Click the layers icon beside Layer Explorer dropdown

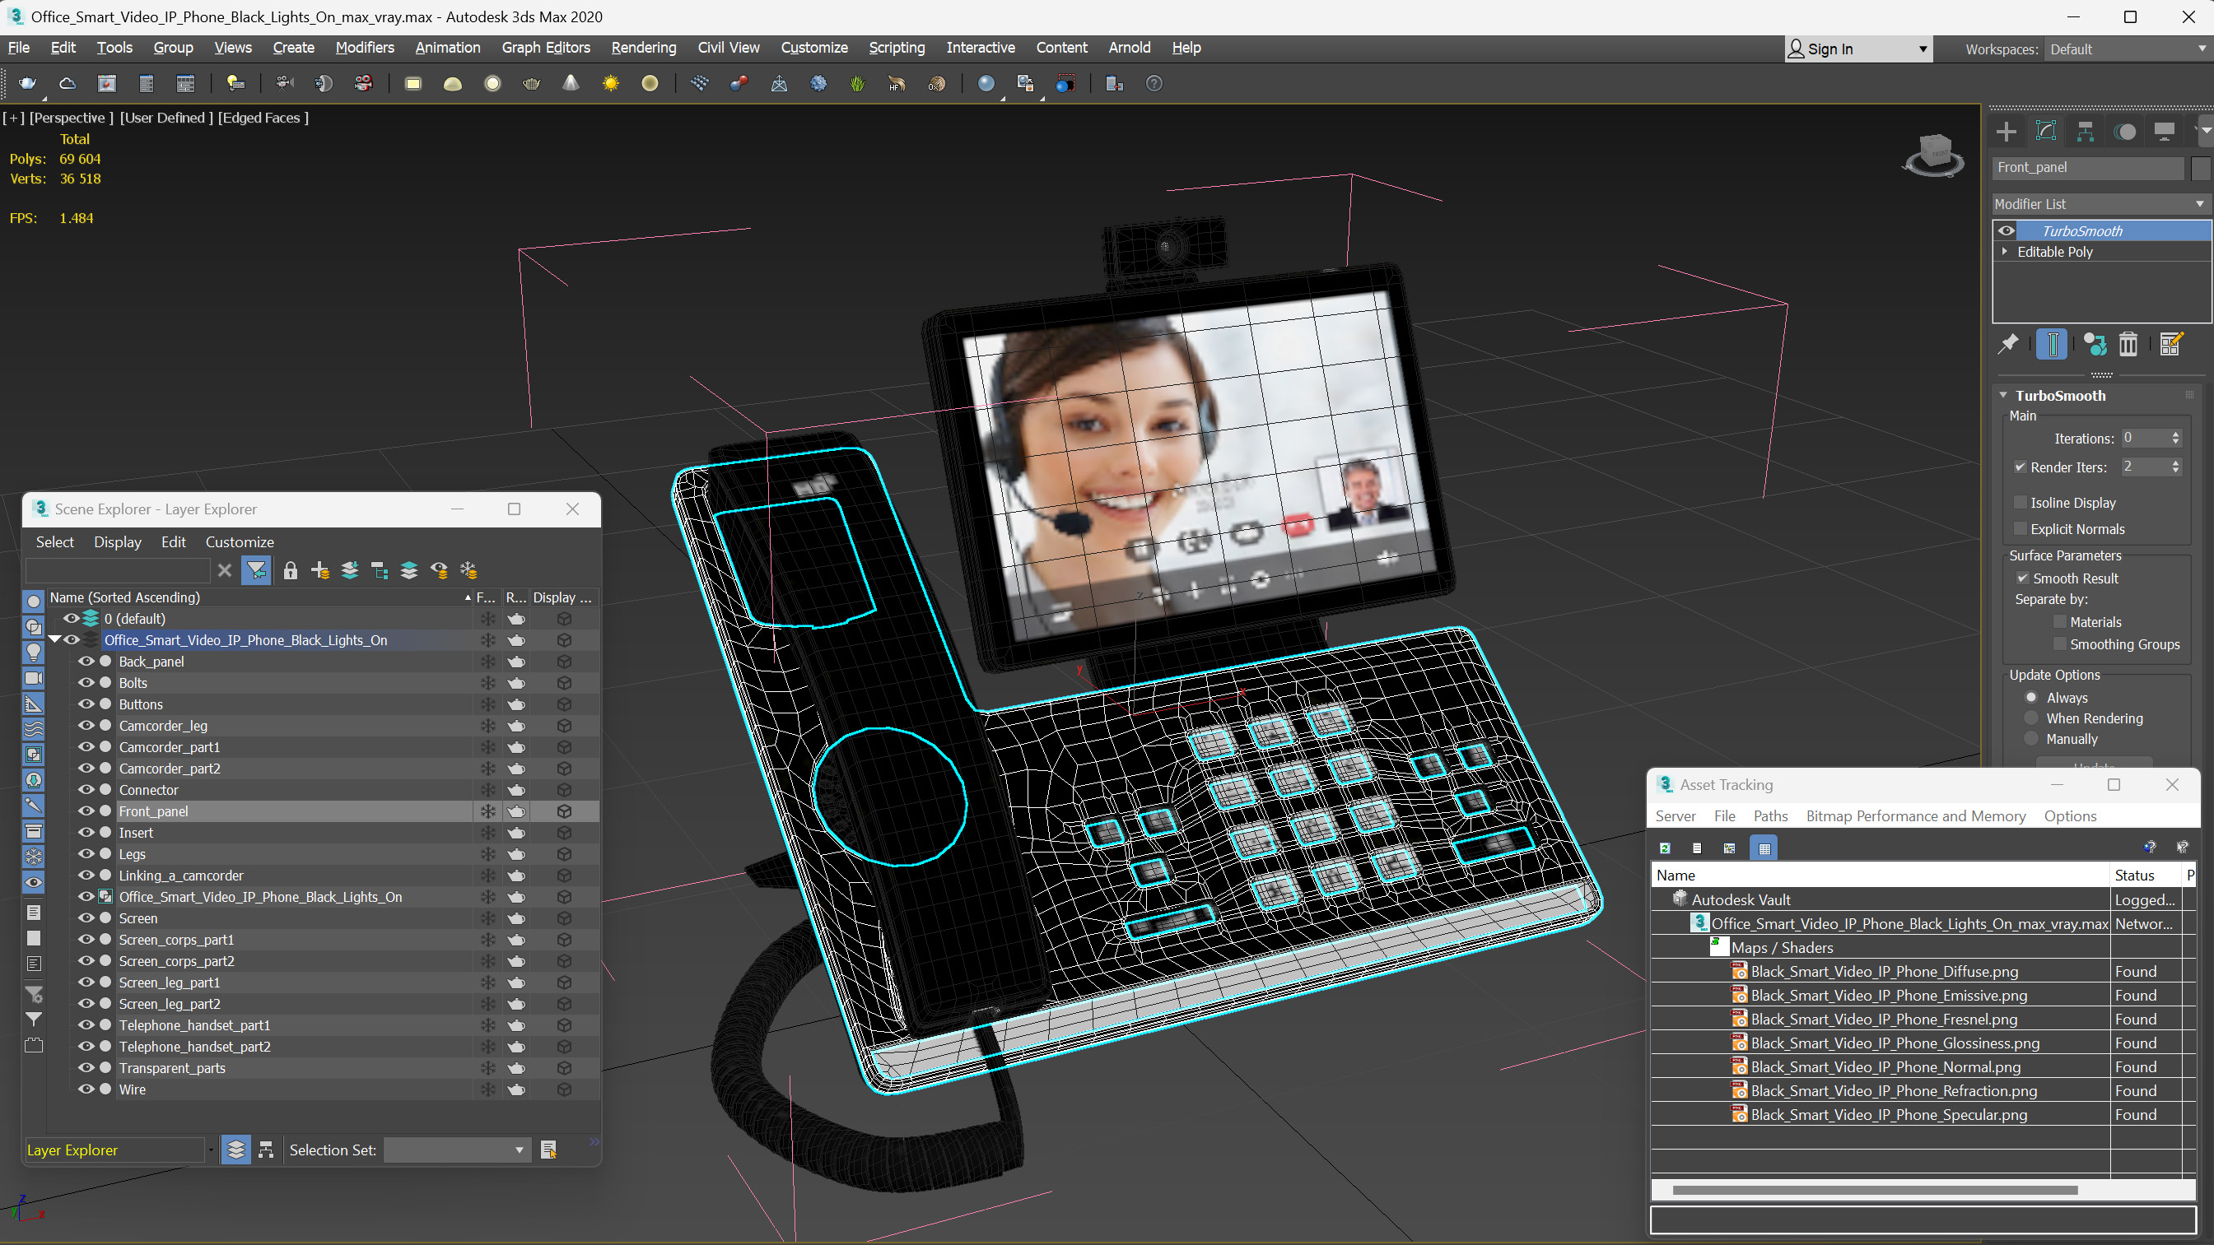coord(235,1150)
